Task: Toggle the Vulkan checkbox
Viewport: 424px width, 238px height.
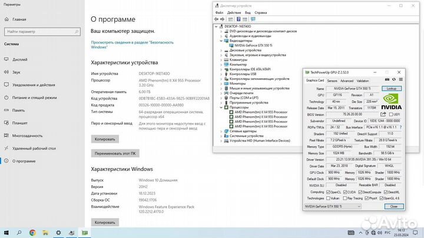Action: [x=328, y=199]
